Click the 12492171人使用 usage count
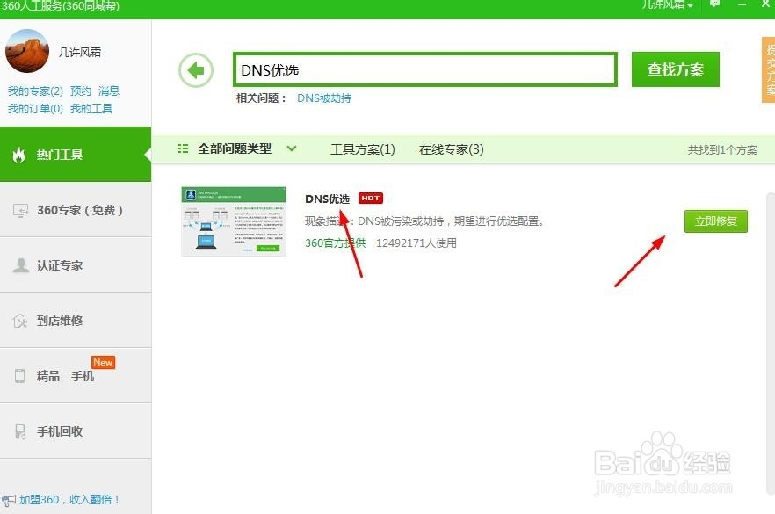 pyautogui.click(x=416, y=243)
